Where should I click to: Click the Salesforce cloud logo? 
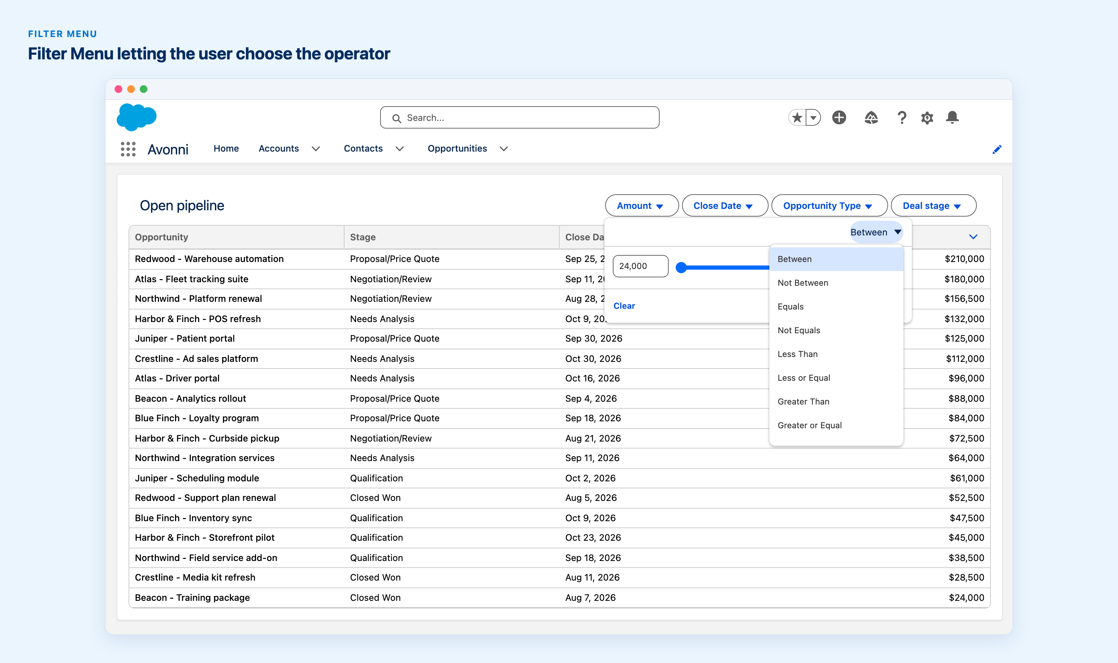tap(136, 117)
